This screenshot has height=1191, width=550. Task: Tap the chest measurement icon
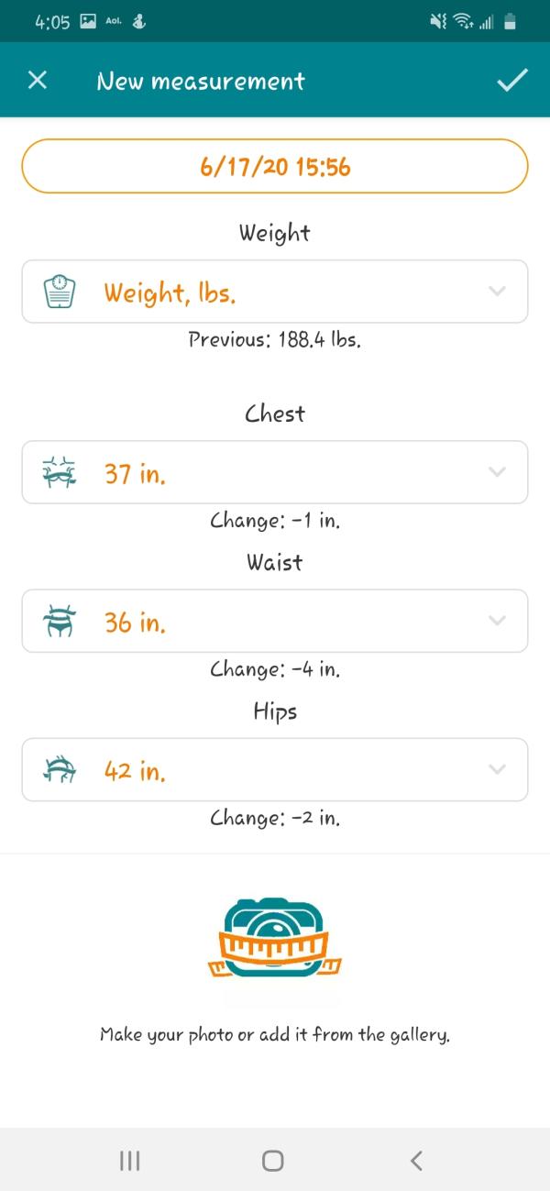pyautogui.click(x=60, y=473)
